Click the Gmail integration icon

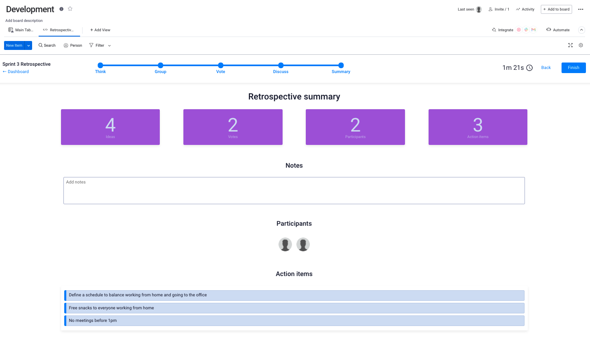pyautogui.click(x=533, y=30)
